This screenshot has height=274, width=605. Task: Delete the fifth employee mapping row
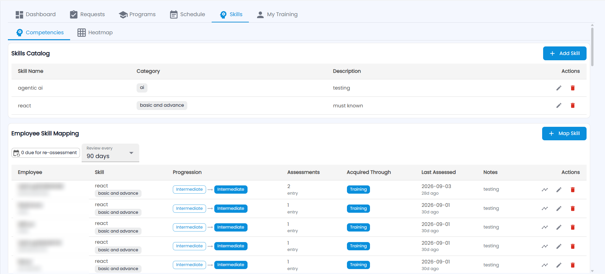(573, 265)
